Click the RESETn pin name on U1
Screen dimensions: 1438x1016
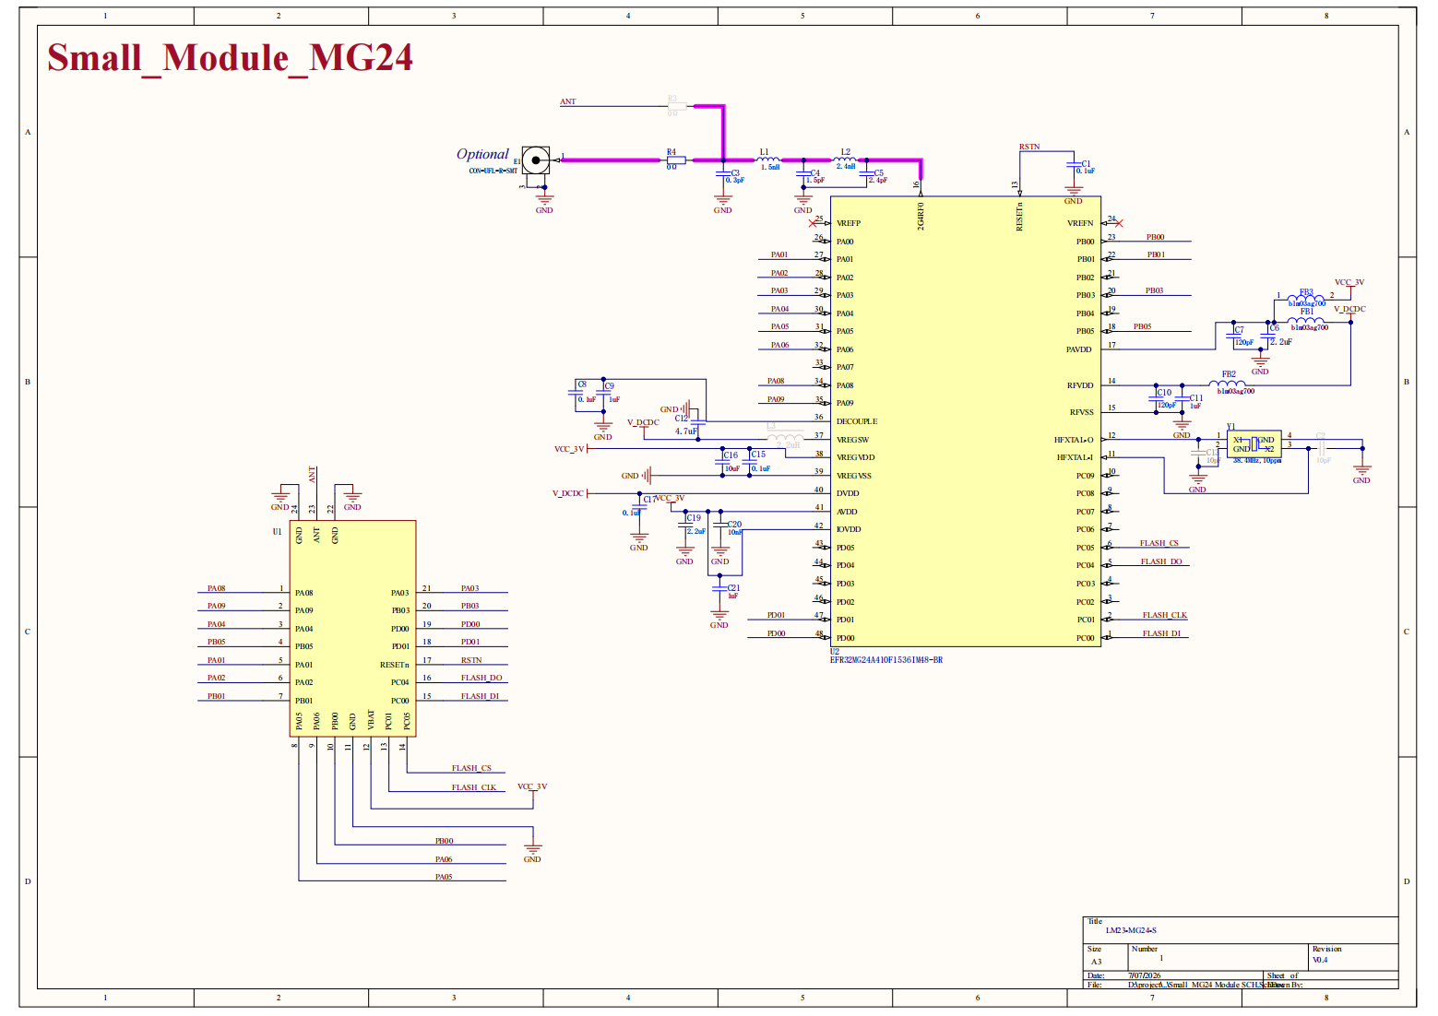click(x=394, y=665)
